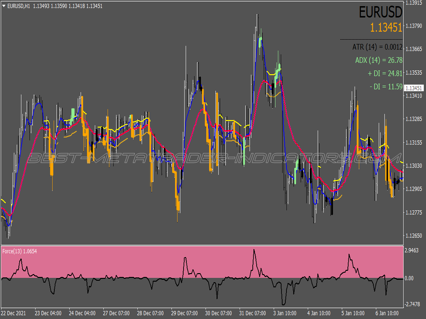This screenshot has height=319, width=426.
Task: Click the 29 Dec 07:00 time label
Action: pos(185,313)
